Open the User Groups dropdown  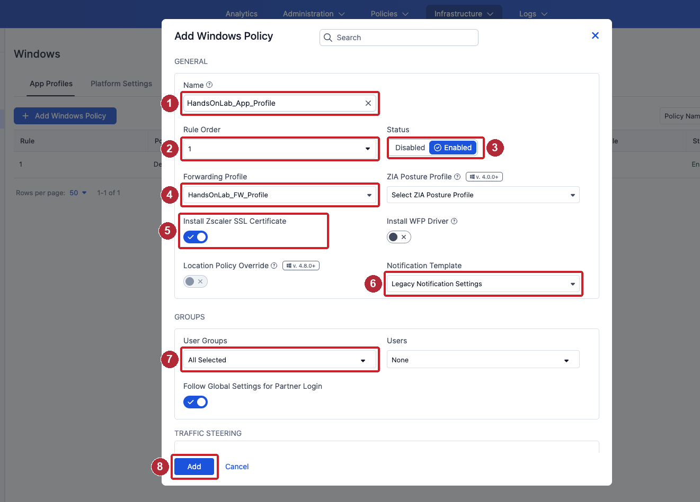279,360
